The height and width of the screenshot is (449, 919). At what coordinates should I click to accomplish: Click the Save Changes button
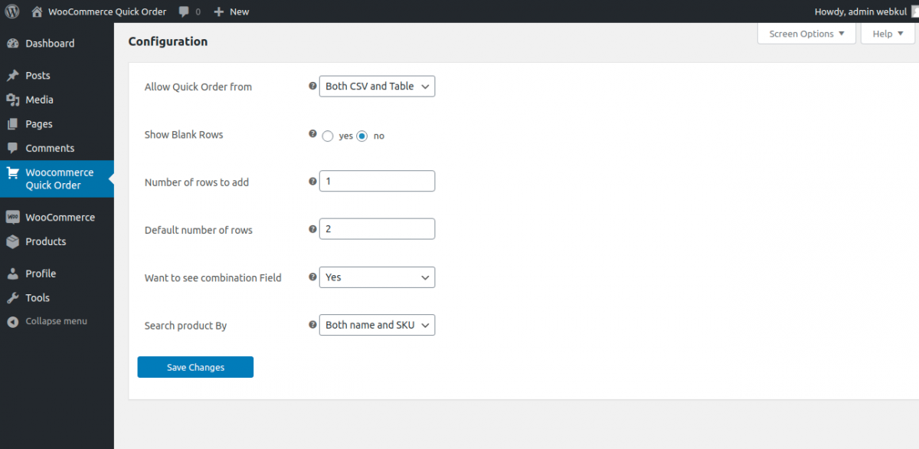pos(195,367)
